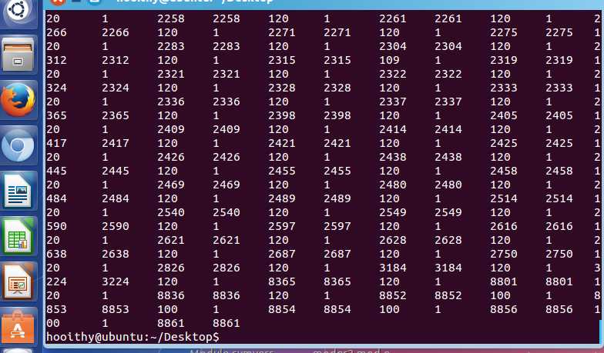Screen dimensions: 604x353
Task: Launch Chromium browser from the launcher
Action: (18, 145)
